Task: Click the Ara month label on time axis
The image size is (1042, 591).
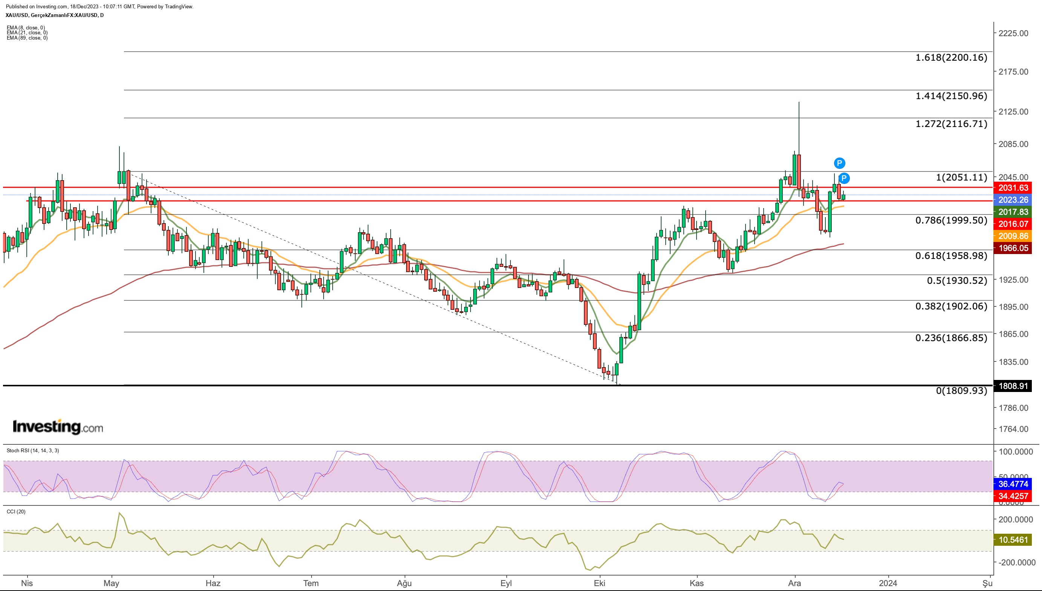Action: tap(794, 583)
